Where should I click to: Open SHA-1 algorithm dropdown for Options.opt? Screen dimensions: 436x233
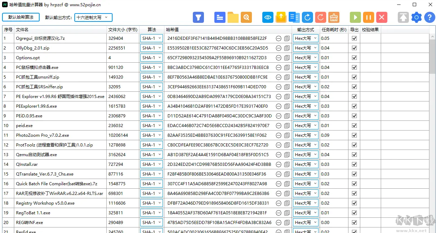pyautogui.click(x=152, y=58)
